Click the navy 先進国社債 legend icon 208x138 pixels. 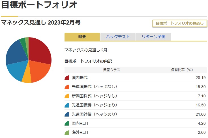(67, 114)
